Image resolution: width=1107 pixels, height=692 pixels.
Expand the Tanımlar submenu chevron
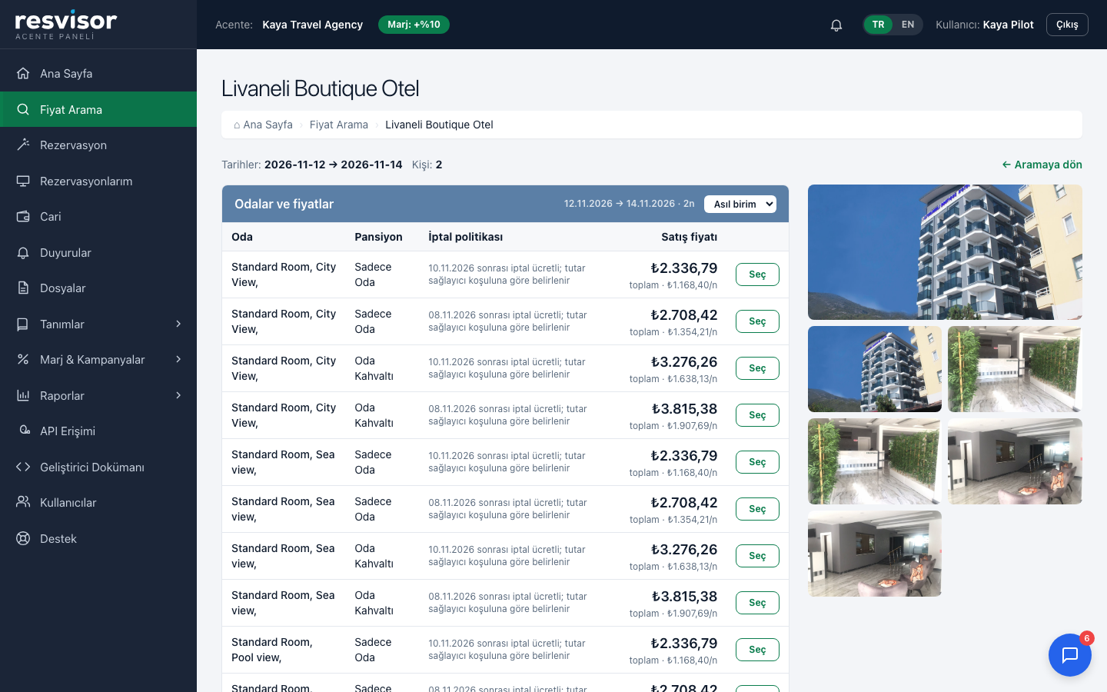[178, 324]
